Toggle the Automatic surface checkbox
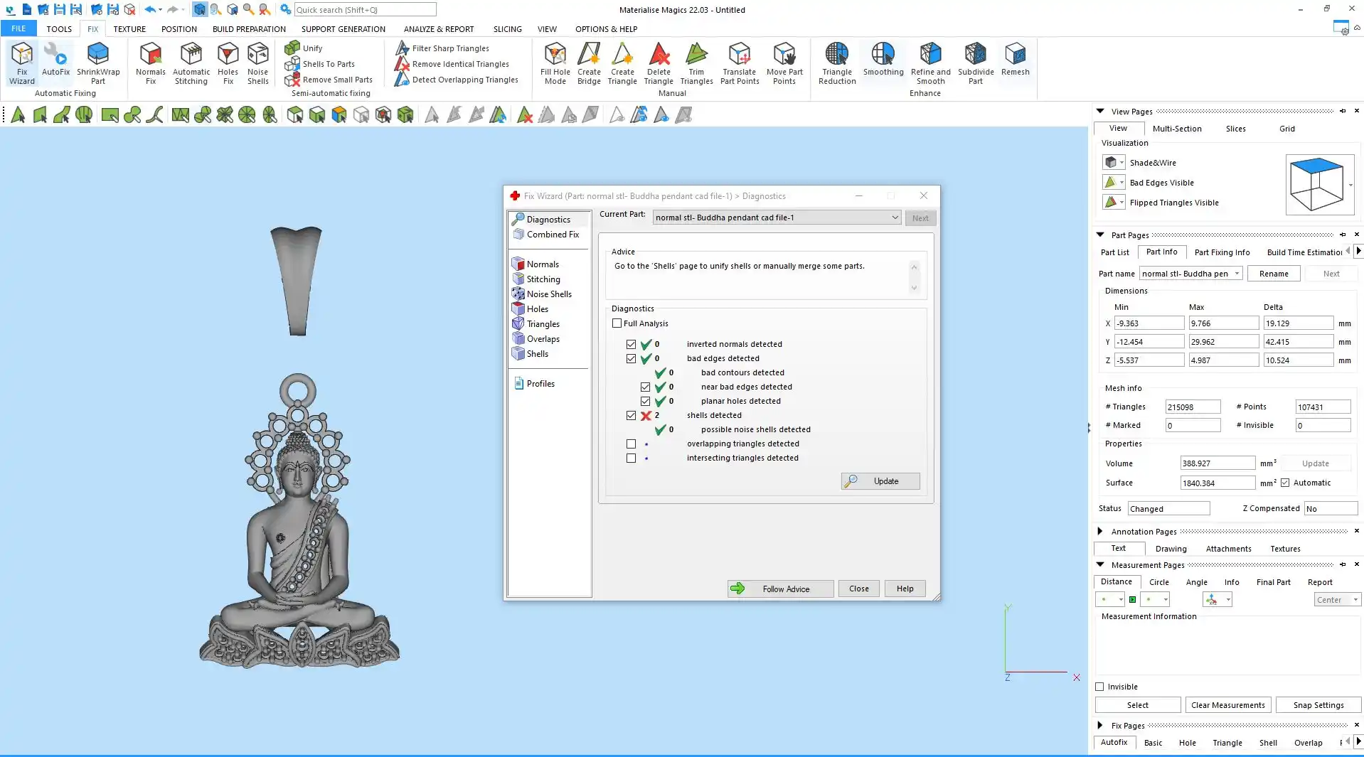1364x757 pixels. [x=1285, y=483]
